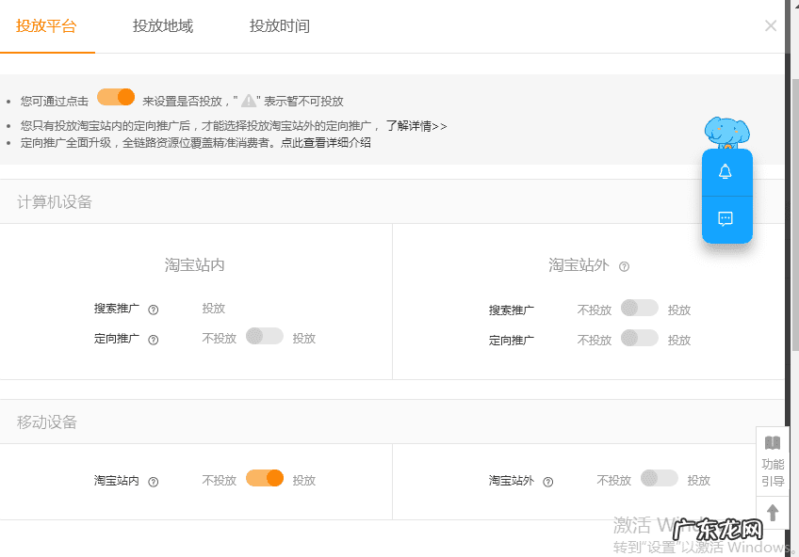Toggle the sample orange switch in the instructions

[116, 97]
